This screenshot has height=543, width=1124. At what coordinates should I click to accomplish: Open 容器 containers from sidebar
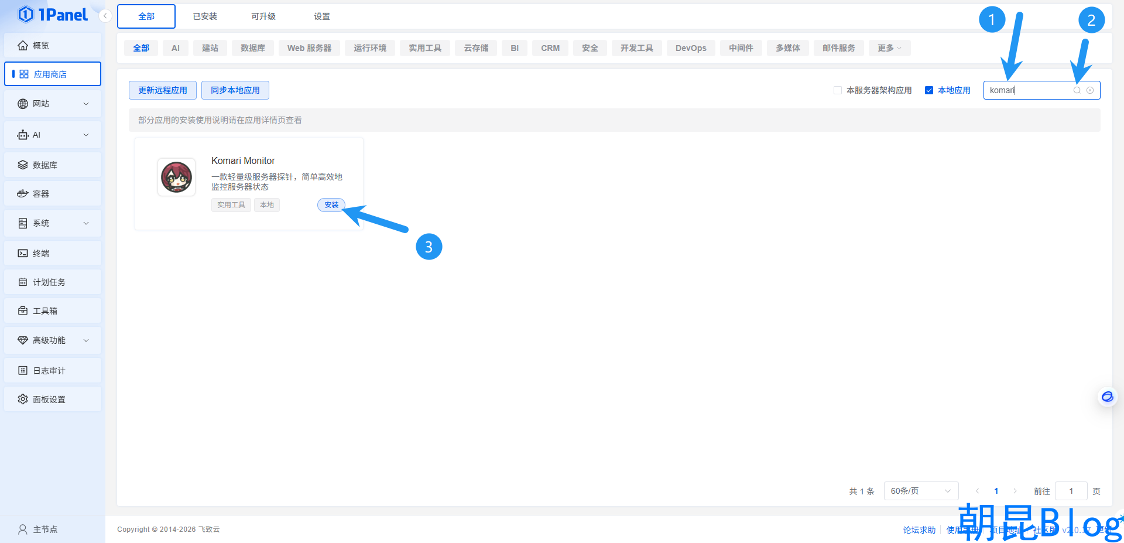coord(53,193)
